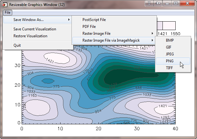Click the downward triangle title bar button
197x139 pixels.
[x=150, y=3]
